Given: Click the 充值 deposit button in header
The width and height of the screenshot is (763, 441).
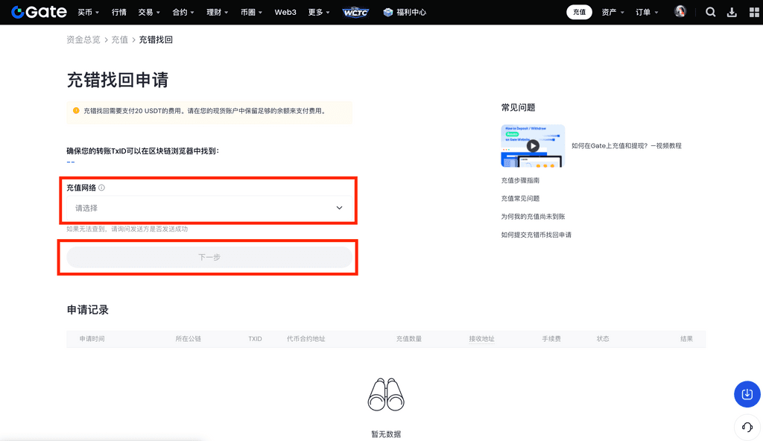Looking at the screenshot, I should click(579, 12).
